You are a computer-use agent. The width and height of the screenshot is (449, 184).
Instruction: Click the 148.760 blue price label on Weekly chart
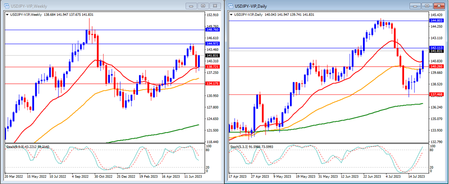pyautogui.click(x=212, y=30)
